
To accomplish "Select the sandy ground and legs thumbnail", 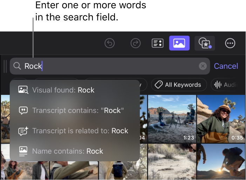I will (x=172, y=162).
